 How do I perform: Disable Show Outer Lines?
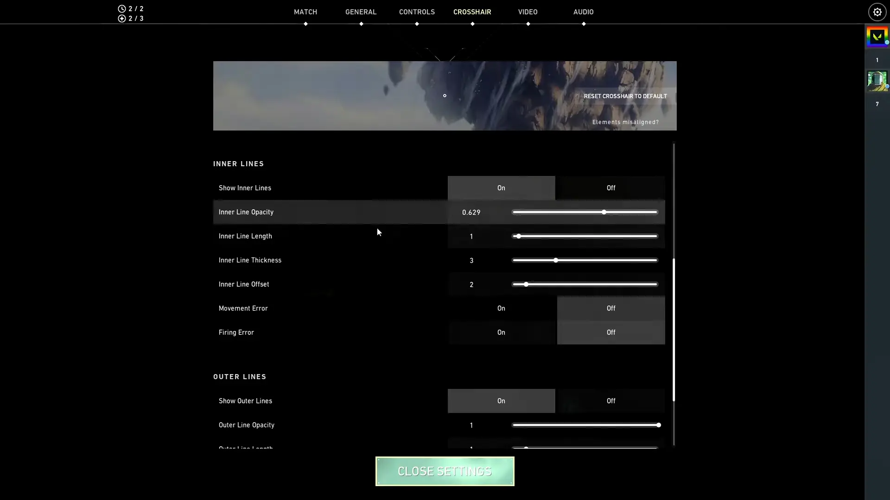610,400
